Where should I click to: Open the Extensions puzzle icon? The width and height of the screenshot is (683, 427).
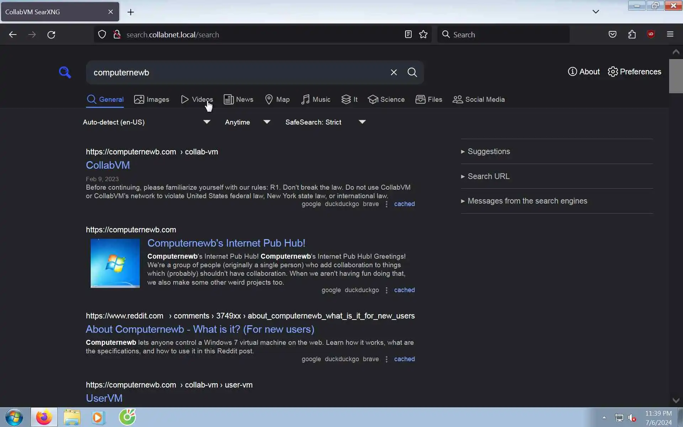(x=632, y=35)
